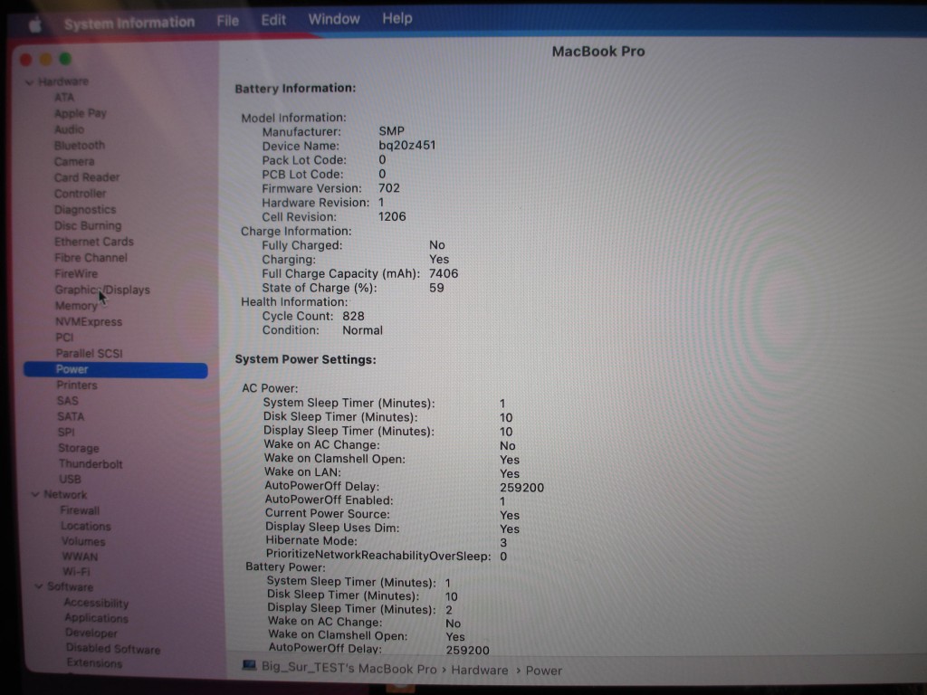The height and width of the screenshot is (695, 927).
Task: Click the MacBook Pro window title
Action: (598, 52)
